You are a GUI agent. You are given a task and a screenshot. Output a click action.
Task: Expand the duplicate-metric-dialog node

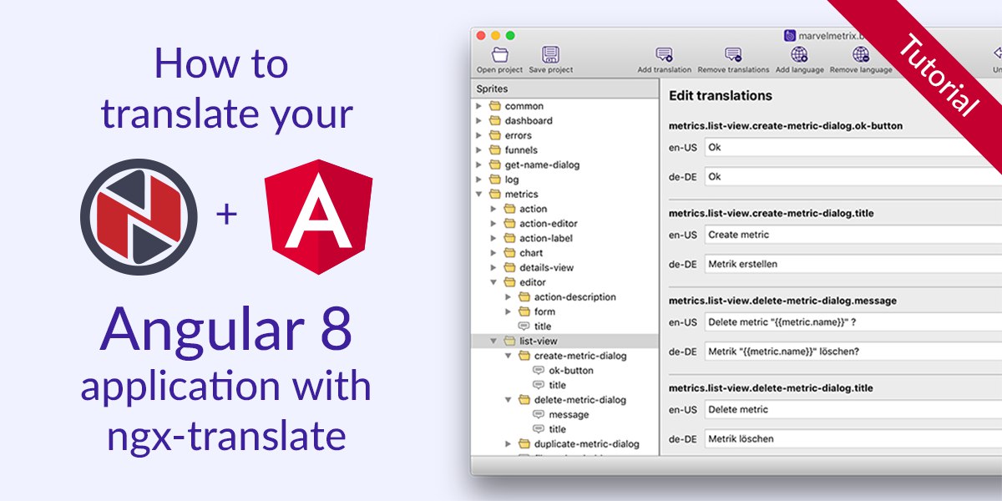508,443
